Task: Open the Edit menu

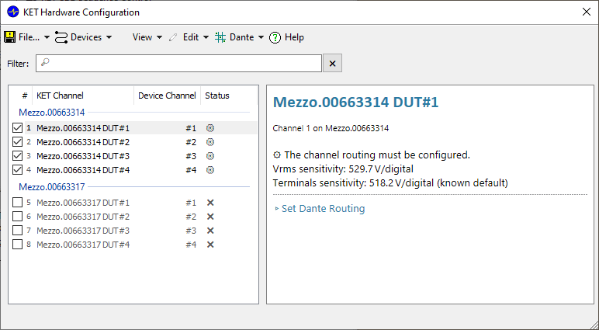Action: (x=196, y=37)
